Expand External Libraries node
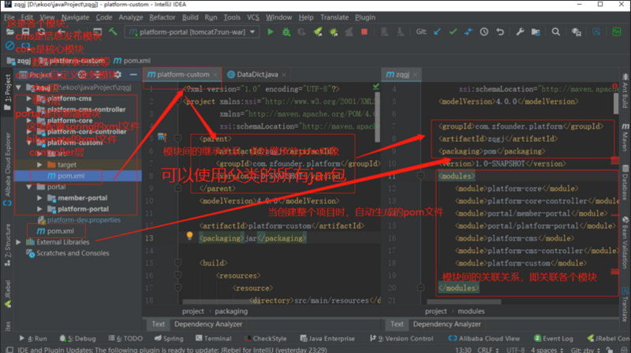This screenshot has height=353, width=631. (18, 242)
